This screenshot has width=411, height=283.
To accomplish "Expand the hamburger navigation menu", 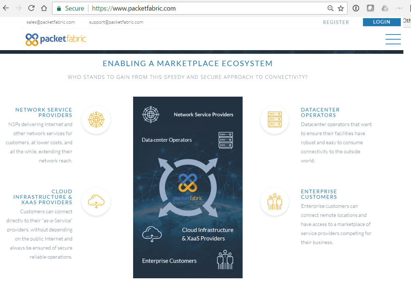I will 393,39.
